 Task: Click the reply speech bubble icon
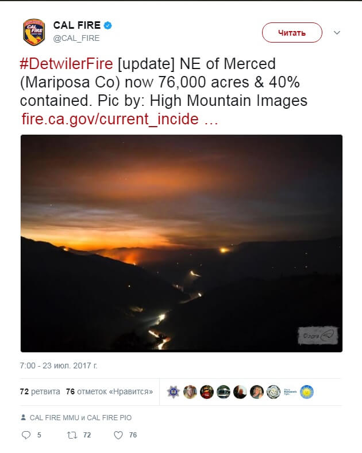pyautogui.click(x=26, y=435)
